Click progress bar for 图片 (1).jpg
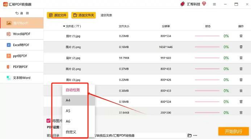 point(207,36)
